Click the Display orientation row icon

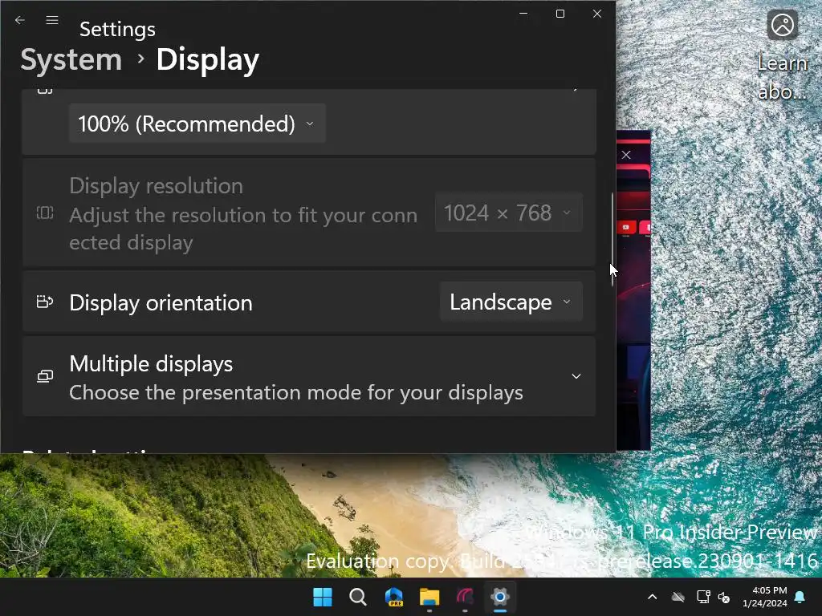(x=45, y=302)
